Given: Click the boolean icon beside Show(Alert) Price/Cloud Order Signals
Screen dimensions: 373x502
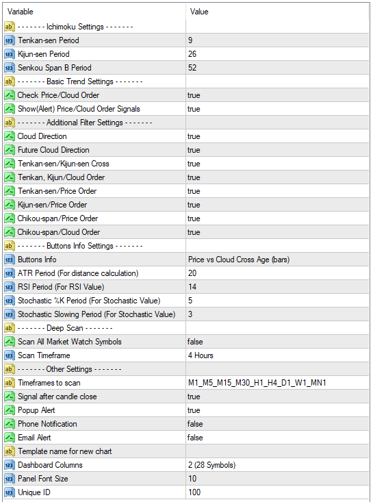Looking at the screenshot, I should [10, 109].
